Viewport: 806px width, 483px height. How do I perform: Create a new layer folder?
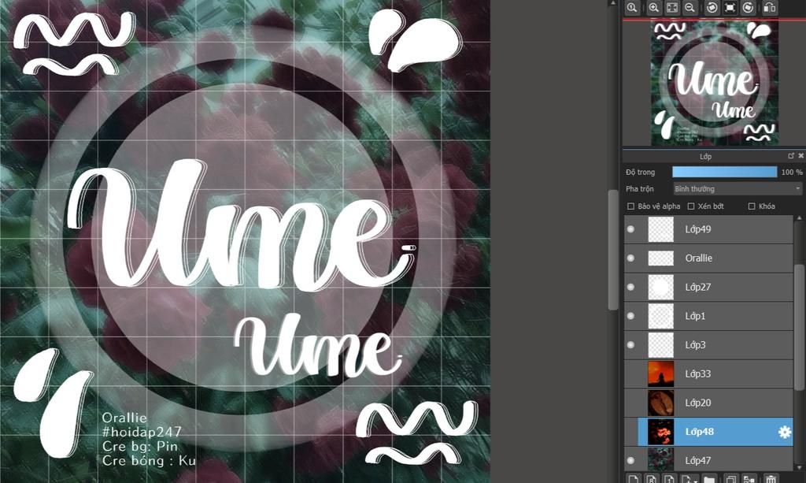click(x=709, y=478)
